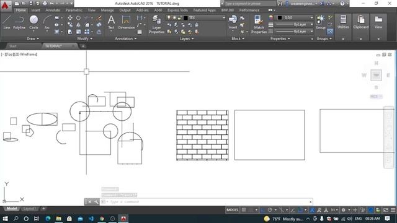Viewport: 397px width, 223px height.
Task: Click the Move tool in Modify
Action: [70, 18]
